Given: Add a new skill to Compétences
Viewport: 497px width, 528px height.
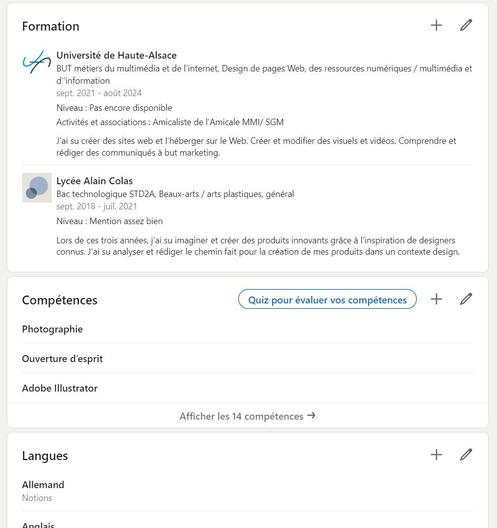Looking at the screenshot, I should click(436, 298).
